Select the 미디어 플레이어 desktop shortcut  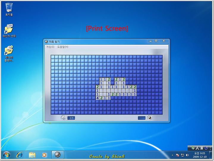pos(9,53)
